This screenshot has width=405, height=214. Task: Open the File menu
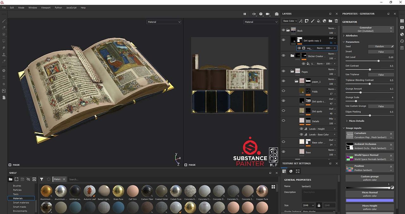[4, 8]
